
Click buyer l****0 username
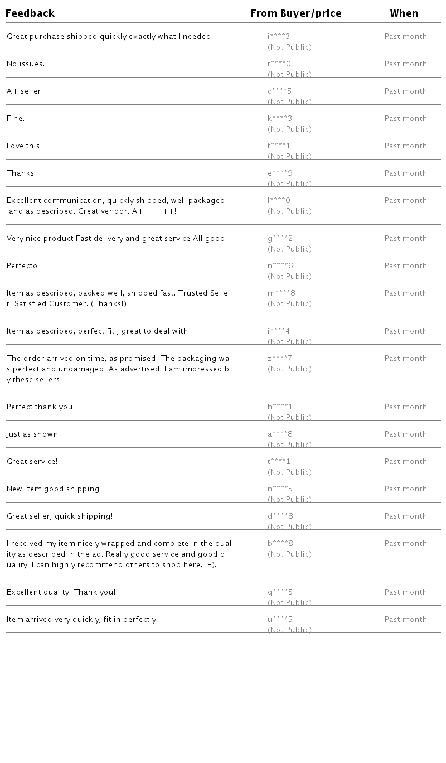[x=279, y=201]
